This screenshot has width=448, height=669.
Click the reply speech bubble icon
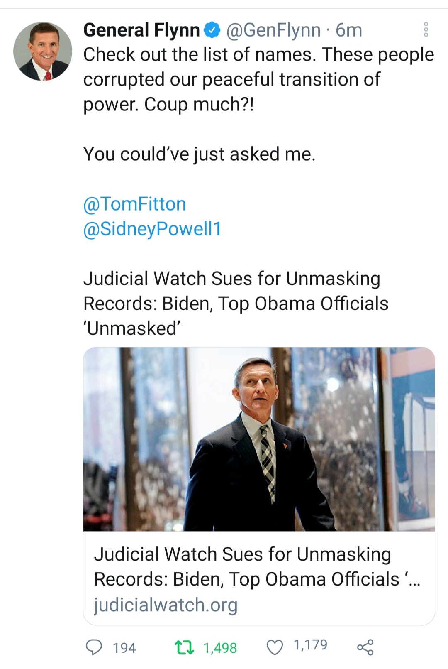94,647
